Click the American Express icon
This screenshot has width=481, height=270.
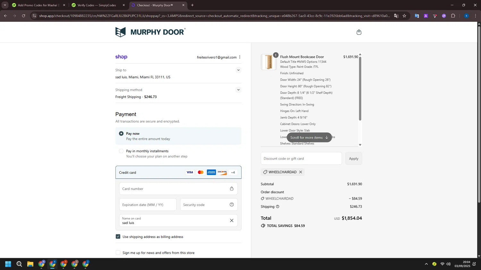coord(211,172)
